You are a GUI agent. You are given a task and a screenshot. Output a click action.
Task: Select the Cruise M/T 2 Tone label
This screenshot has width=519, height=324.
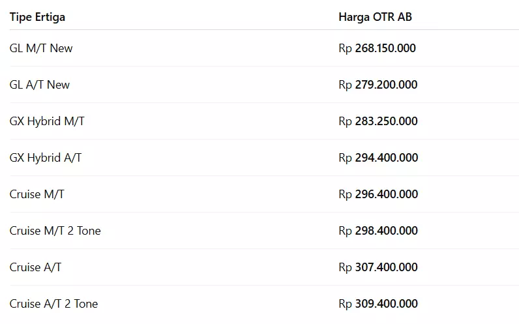point(55,231)
